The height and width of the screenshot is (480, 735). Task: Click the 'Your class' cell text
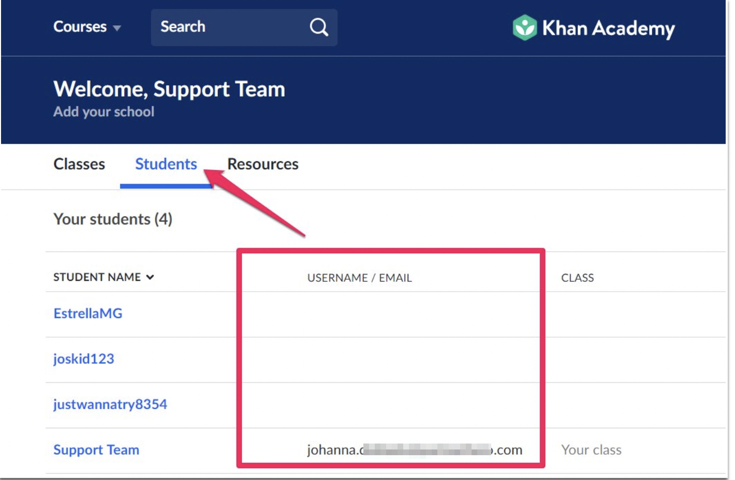tap(591, 450)
